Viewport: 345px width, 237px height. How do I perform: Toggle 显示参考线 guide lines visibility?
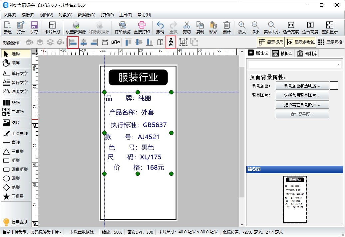pos(300,42)
